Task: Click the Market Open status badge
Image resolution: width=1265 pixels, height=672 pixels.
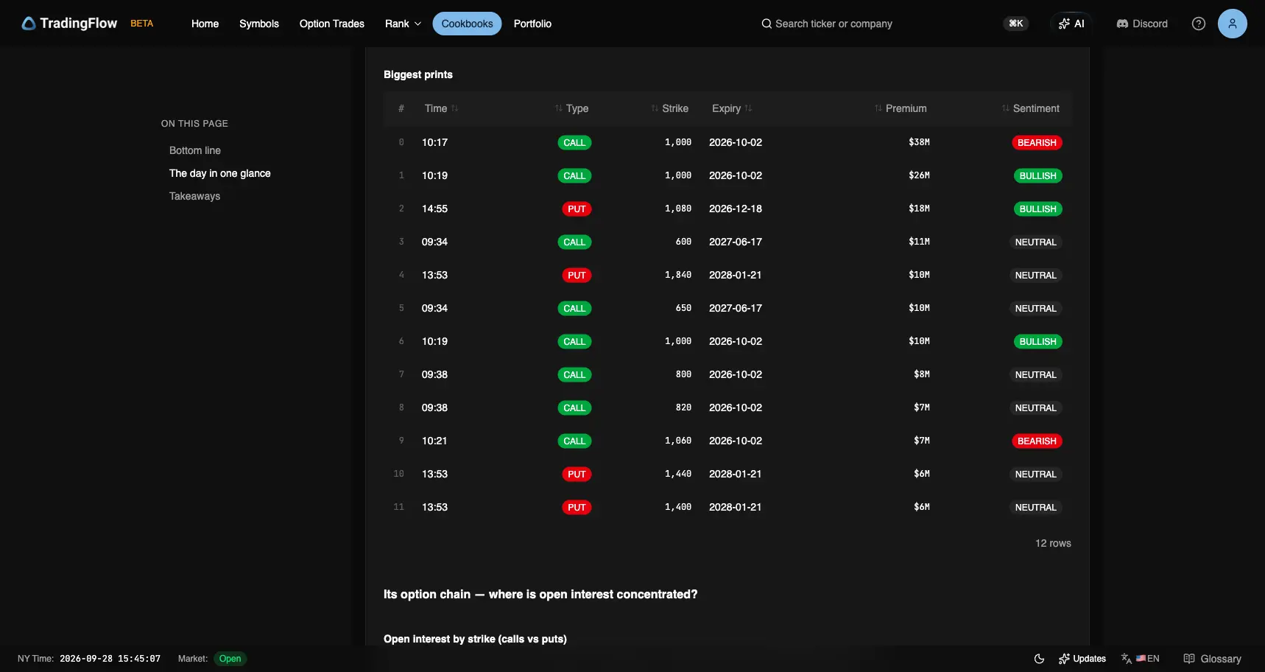Action: [x=230, y=659]
